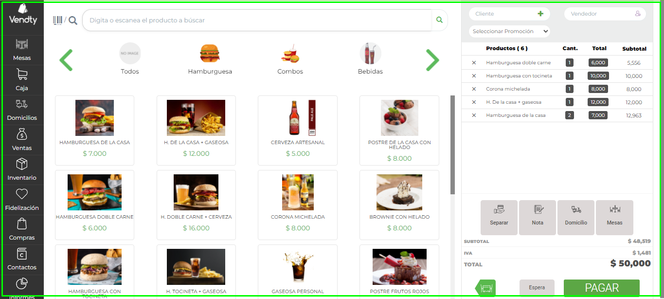Remove Hamburguesa doble carne from order
Screen dimensions: 664x299
tap(474, 63)
